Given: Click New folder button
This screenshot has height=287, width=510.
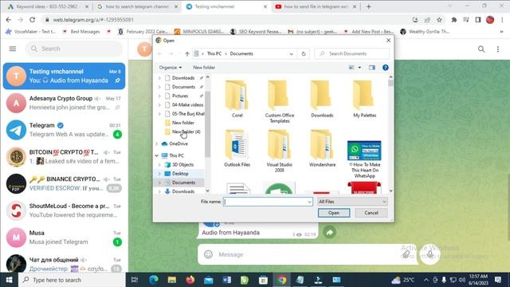Looking at the screenshot, I should 204,67.
